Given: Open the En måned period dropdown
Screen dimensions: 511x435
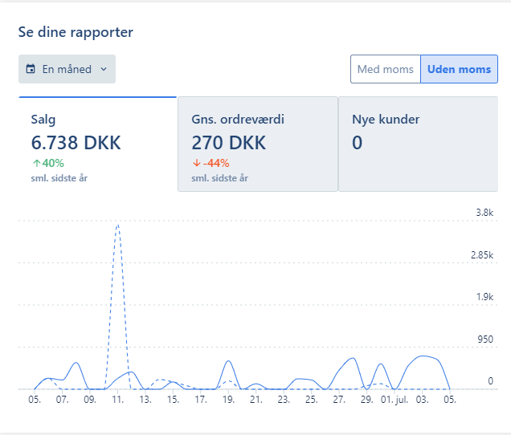Looking at the screenshot, I should pyautogui.click(x=67, y=69).
